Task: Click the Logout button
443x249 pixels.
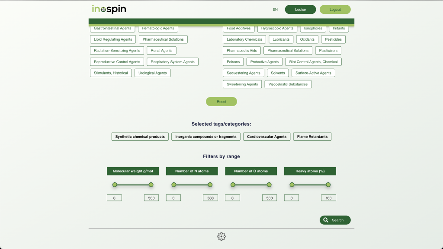Action: [335, 10]
